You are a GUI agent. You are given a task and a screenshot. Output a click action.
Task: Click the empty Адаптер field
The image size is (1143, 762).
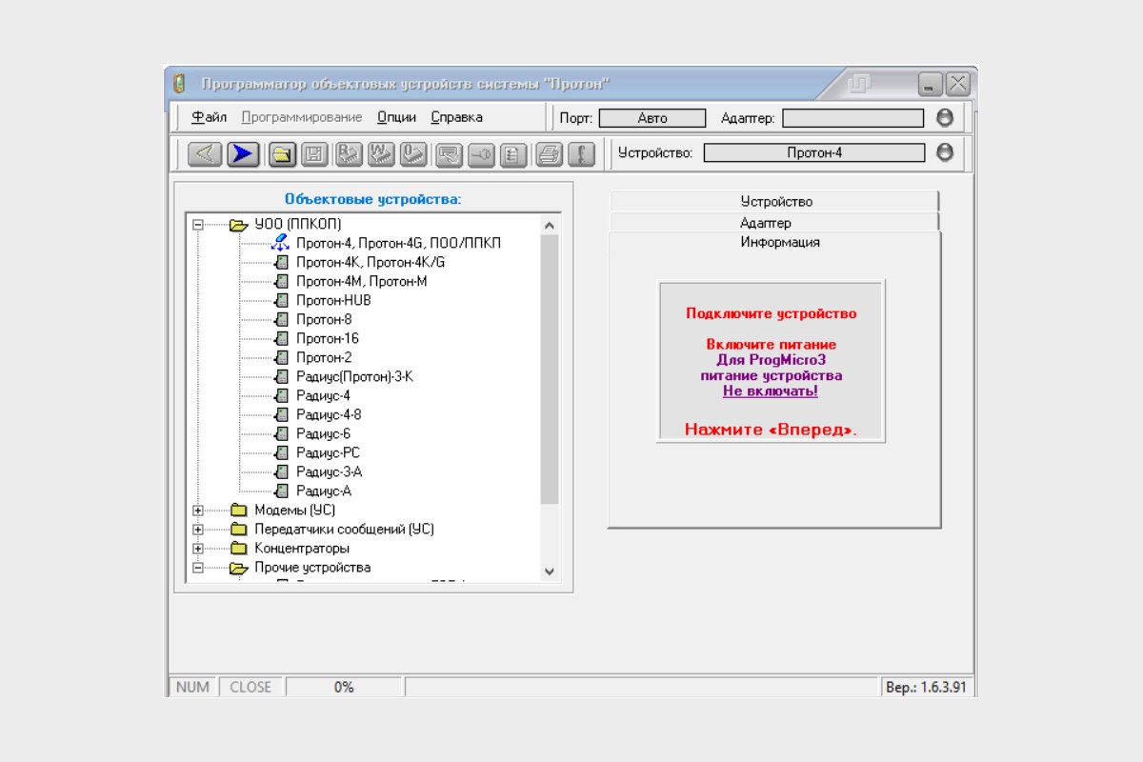click(x=852, y=118)
